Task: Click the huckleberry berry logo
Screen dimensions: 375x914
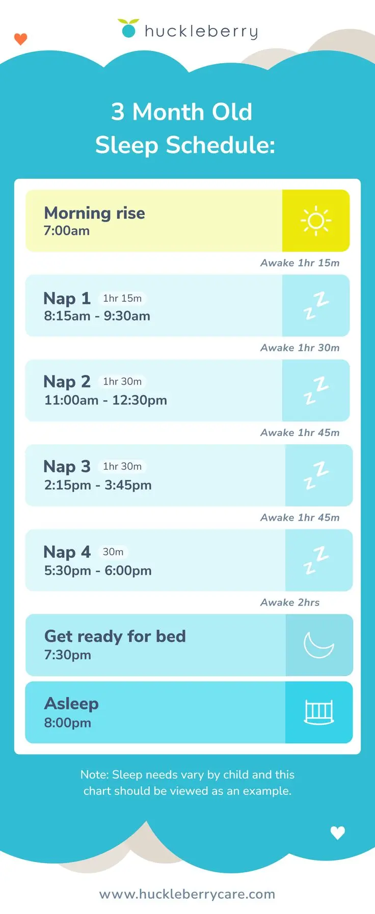Action: (128, 29)
